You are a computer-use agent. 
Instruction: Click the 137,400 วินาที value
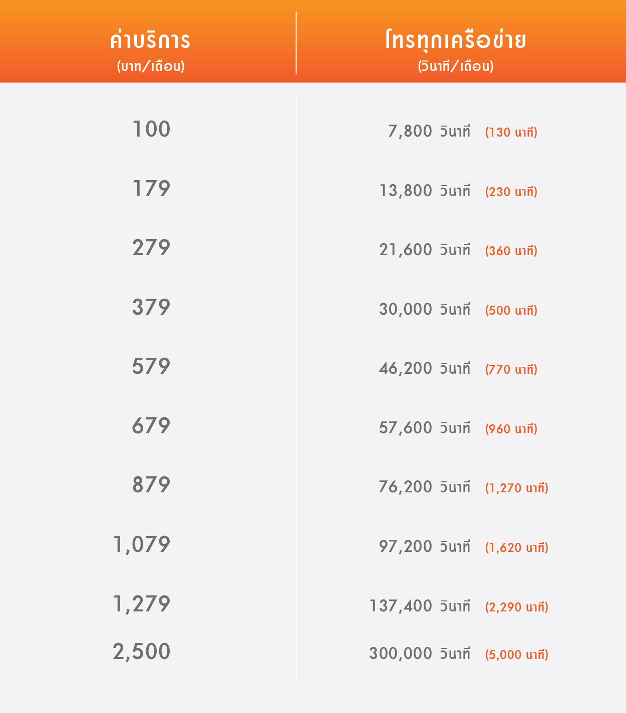(420, 606)
